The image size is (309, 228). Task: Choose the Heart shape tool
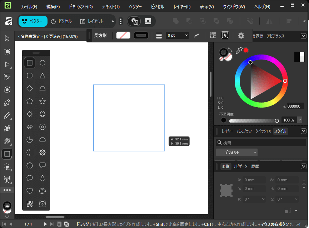click(30, 191)
